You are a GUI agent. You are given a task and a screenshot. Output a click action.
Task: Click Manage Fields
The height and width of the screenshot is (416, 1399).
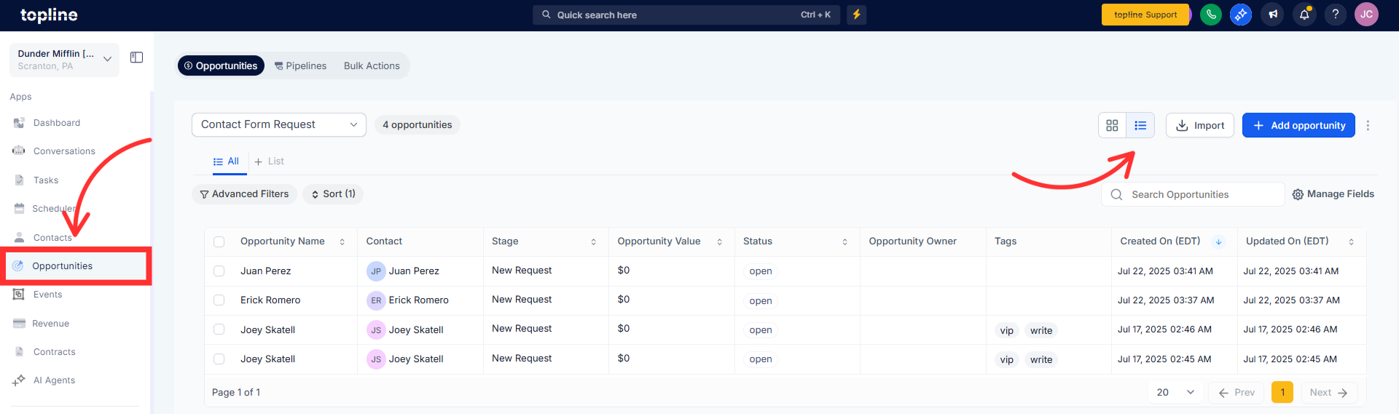1333,194
